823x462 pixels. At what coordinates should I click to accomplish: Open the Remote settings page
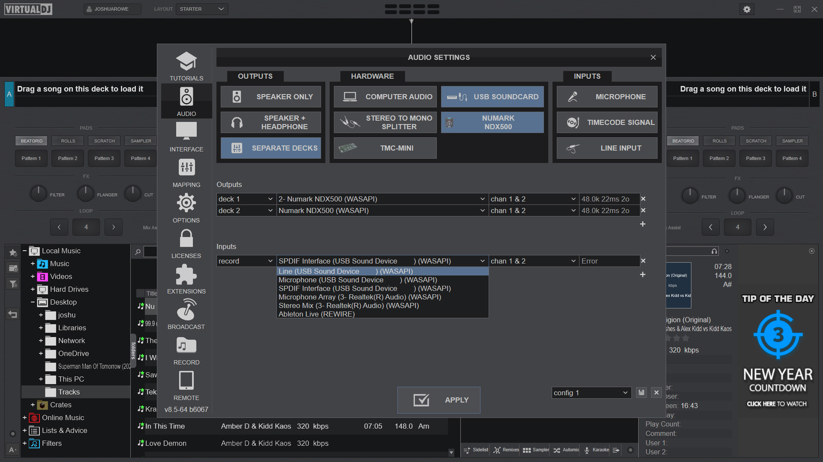pyautogui.click(x=186, y=385)
